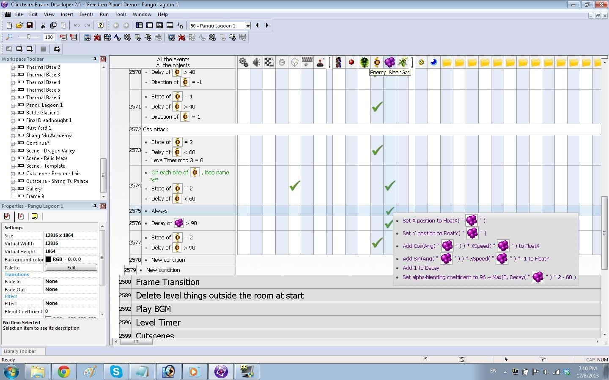Click the Cut scissors icon
Screen dimensions: 609x380
coord(43,26)
